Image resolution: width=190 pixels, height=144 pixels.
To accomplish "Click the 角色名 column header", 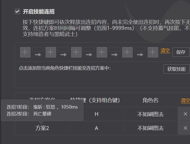I will click(x=150, y=100).
